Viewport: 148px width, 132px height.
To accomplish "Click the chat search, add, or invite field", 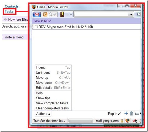I will [15, 26].
